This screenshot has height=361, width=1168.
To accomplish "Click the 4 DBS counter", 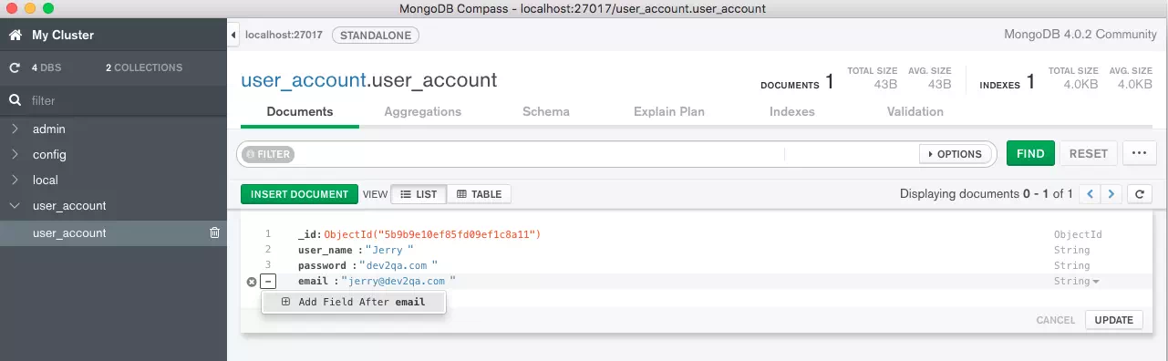I will click(x=47, y=67).
